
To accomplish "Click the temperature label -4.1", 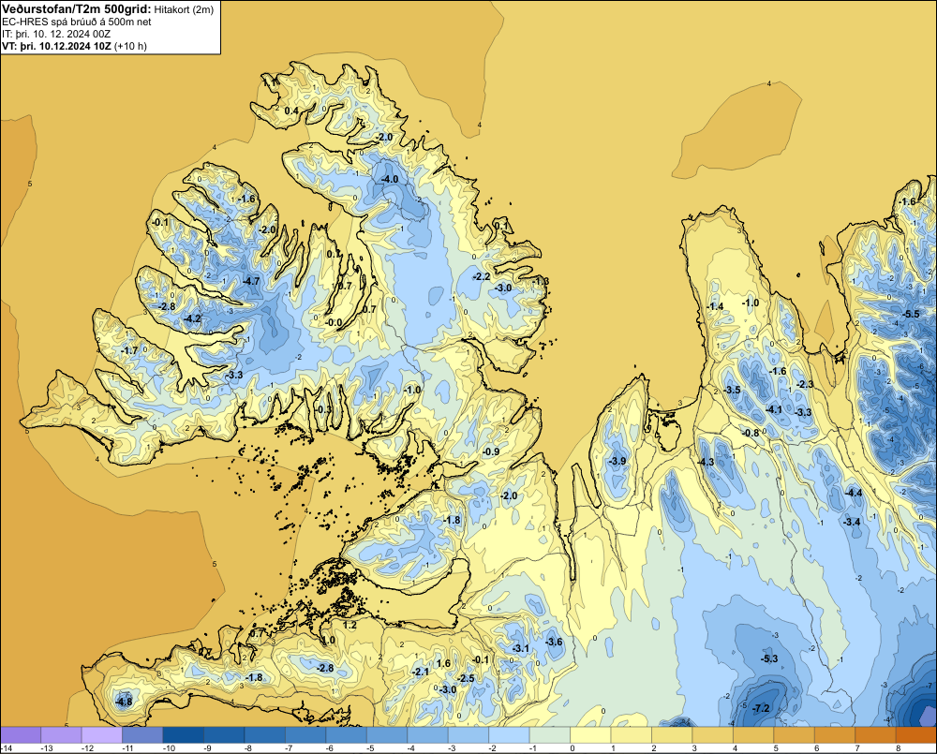I will point(774,409).
